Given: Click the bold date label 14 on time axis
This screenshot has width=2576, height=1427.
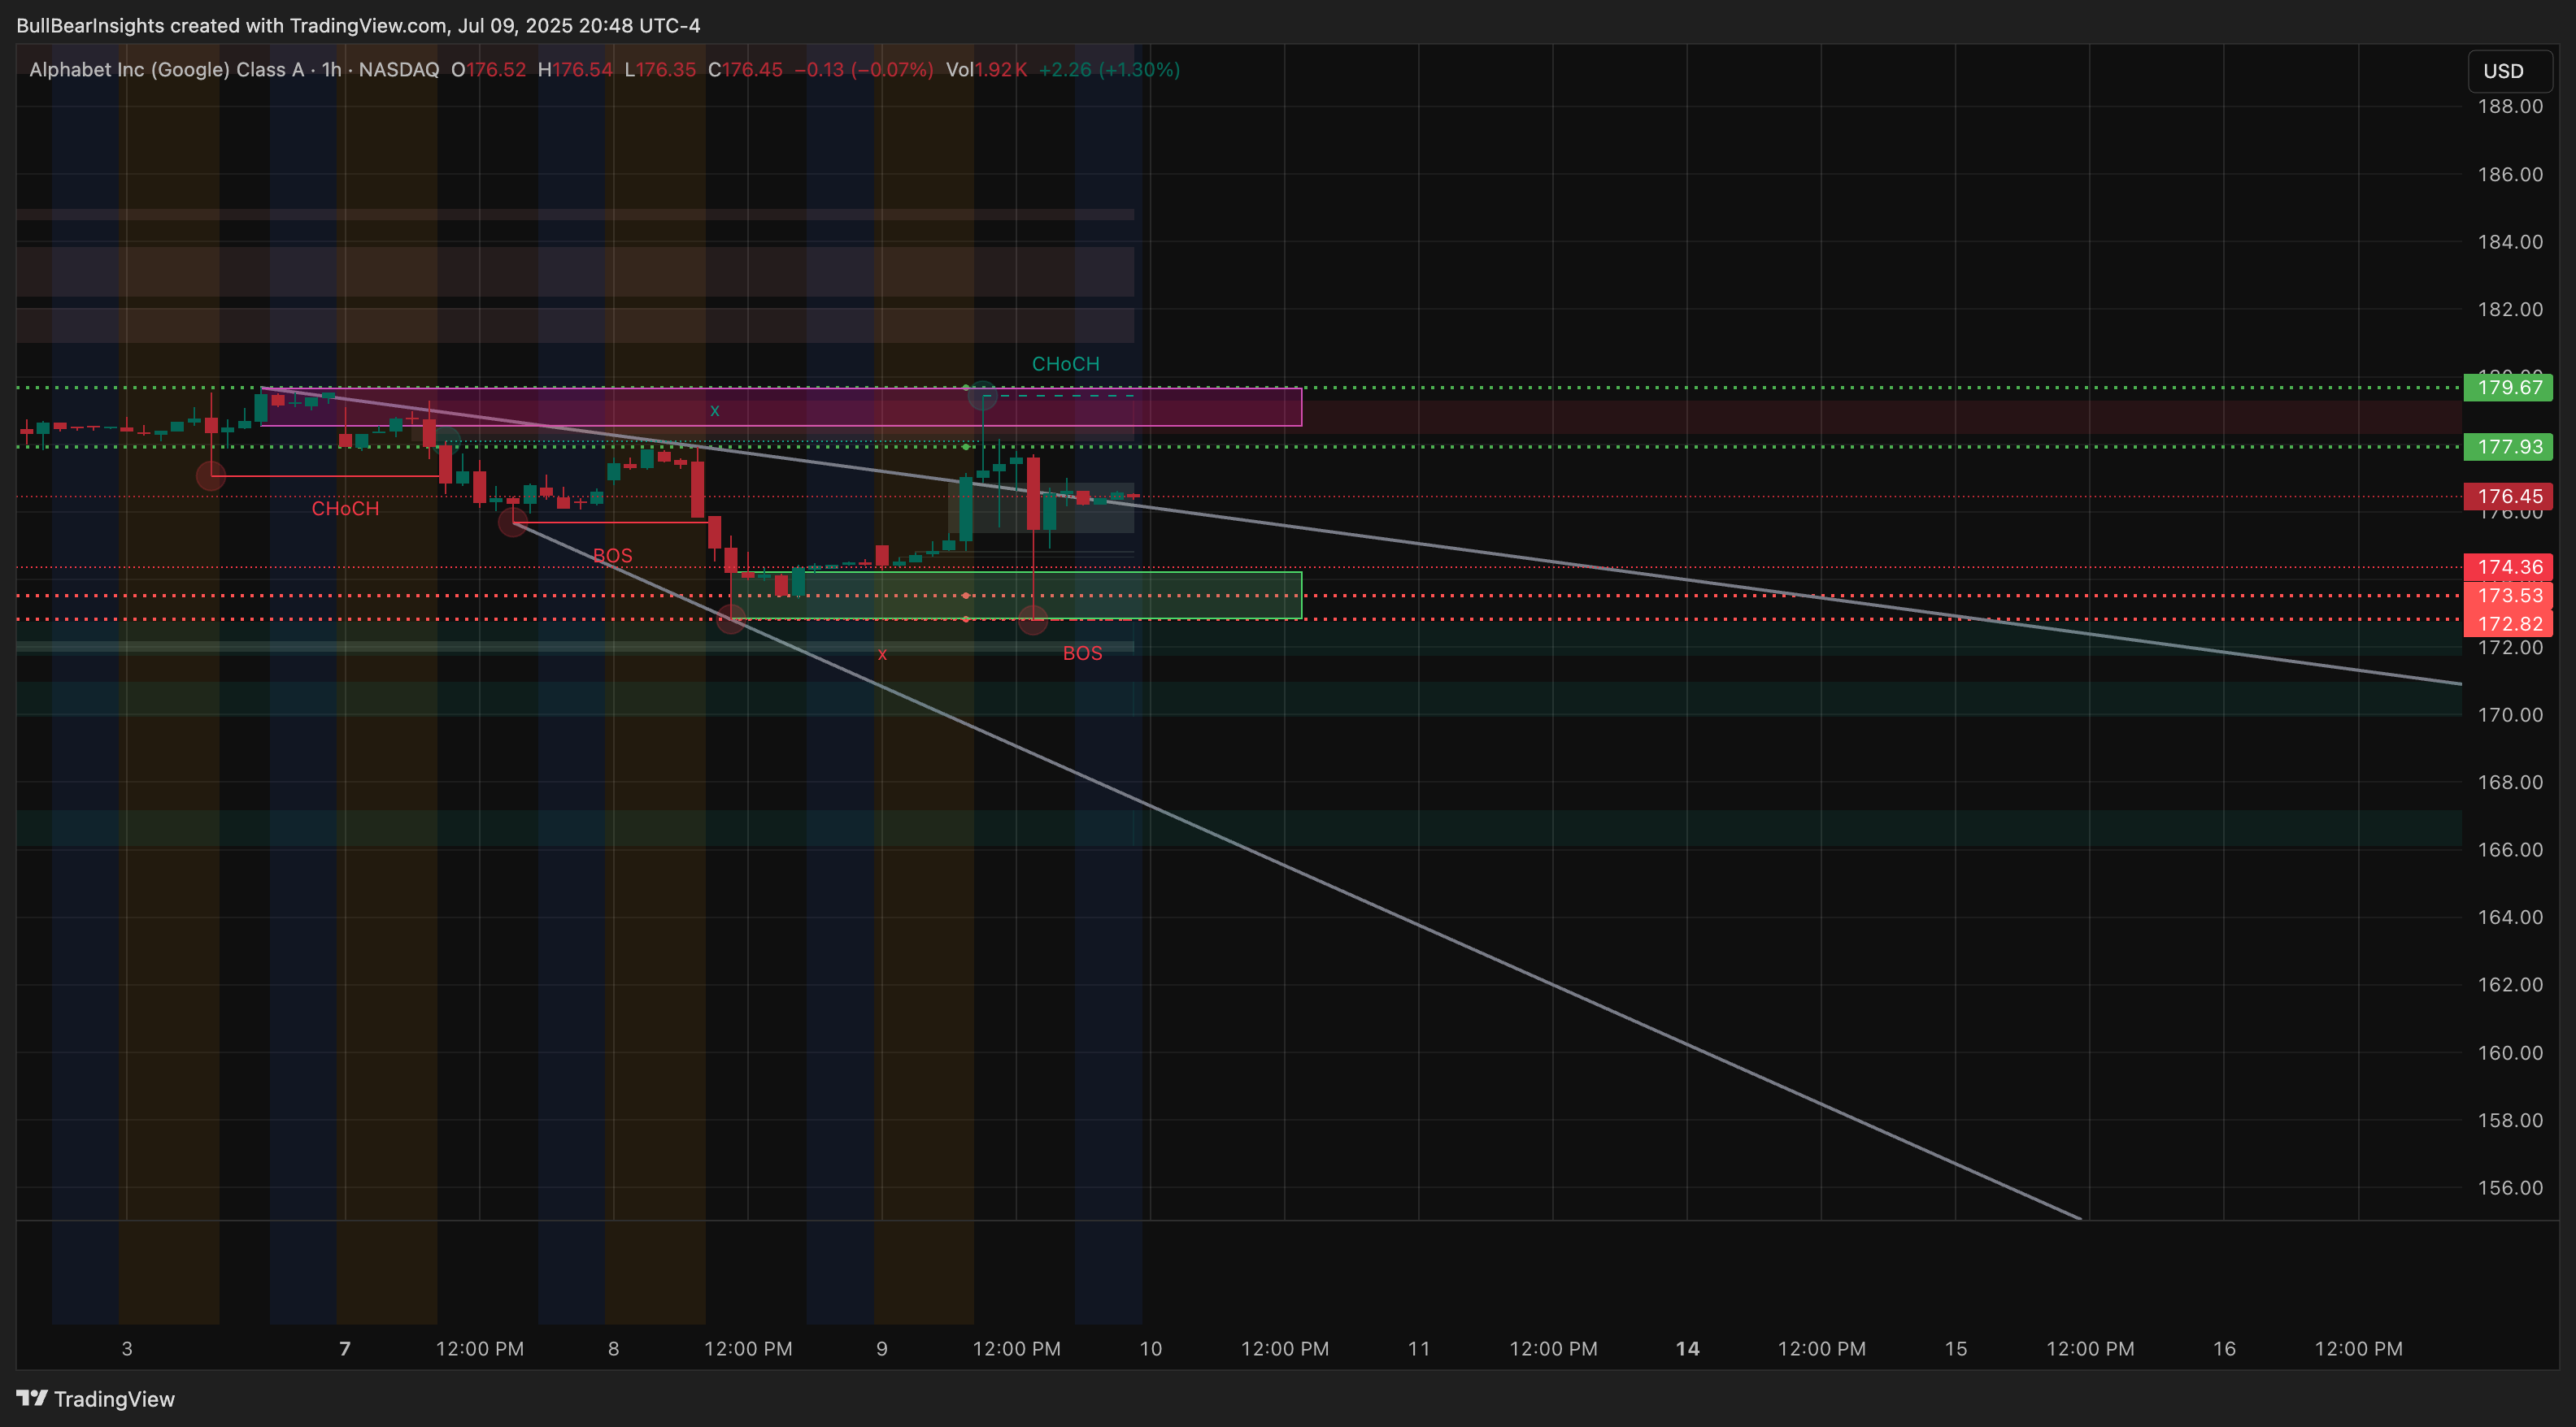Looking at the screenshot, I should coord(1688,1349).
